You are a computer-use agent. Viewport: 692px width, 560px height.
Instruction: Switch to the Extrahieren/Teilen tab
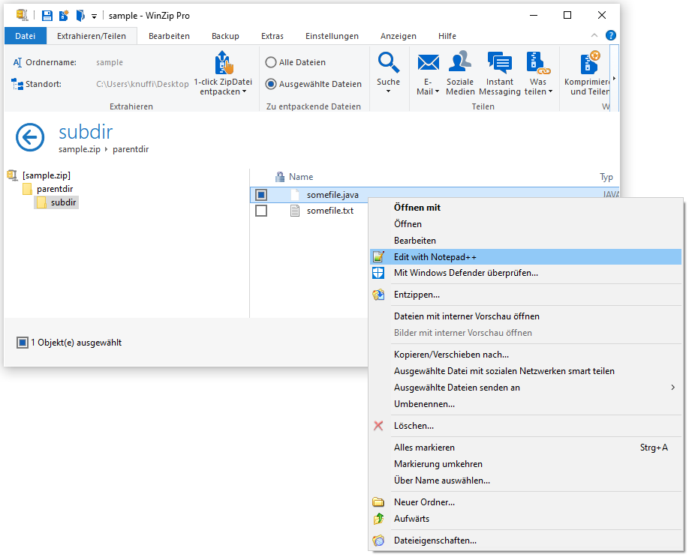point(92,36)
